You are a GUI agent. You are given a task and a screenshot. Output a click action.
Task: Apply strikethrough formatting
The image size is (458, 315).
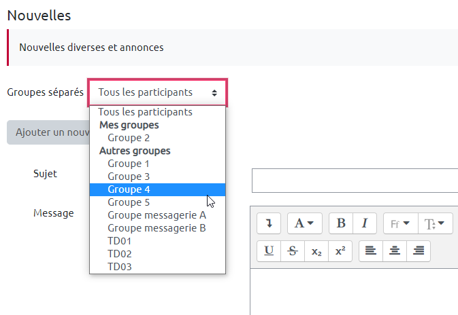(293, 251)
